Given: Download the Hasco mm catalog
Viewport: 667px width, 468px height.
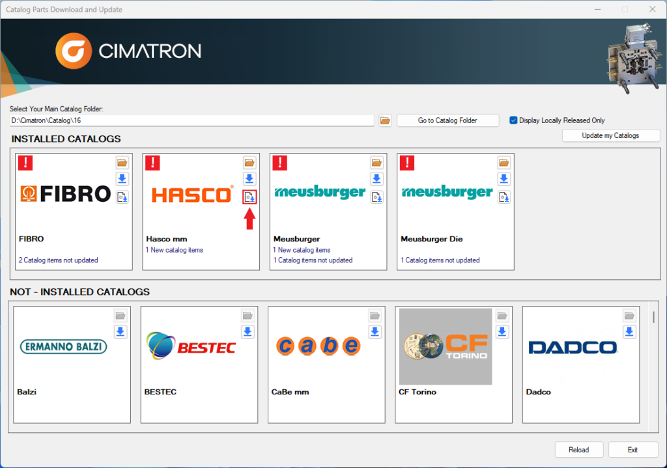Looking at the screenshot, I should (249, 179).
